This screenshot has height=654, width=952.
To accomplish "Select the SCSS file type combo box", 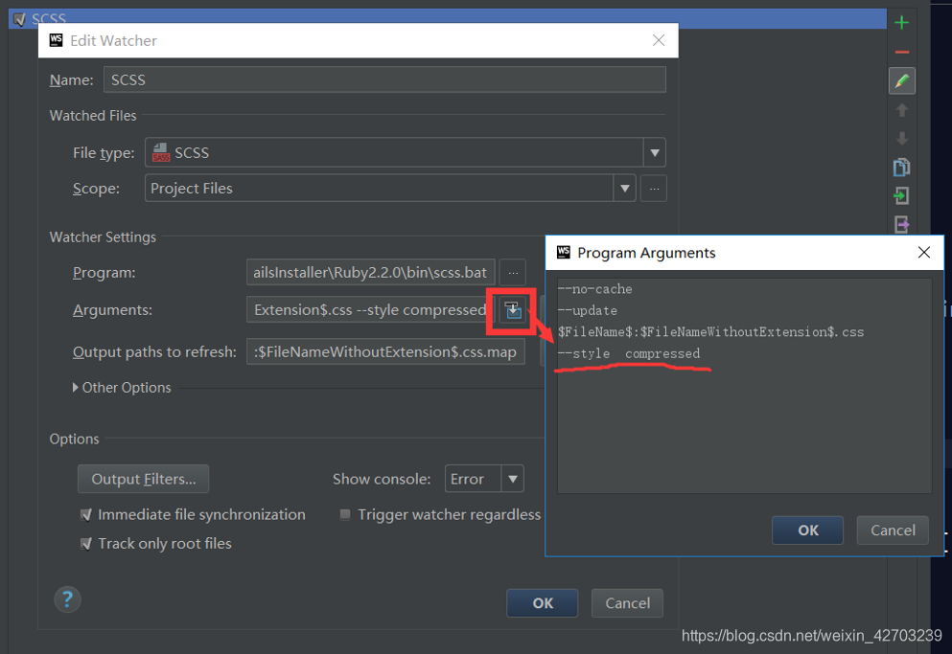I will 405,153.
